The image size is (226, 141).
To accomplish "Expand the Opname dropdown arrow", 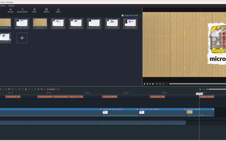I will pos(58,89).
